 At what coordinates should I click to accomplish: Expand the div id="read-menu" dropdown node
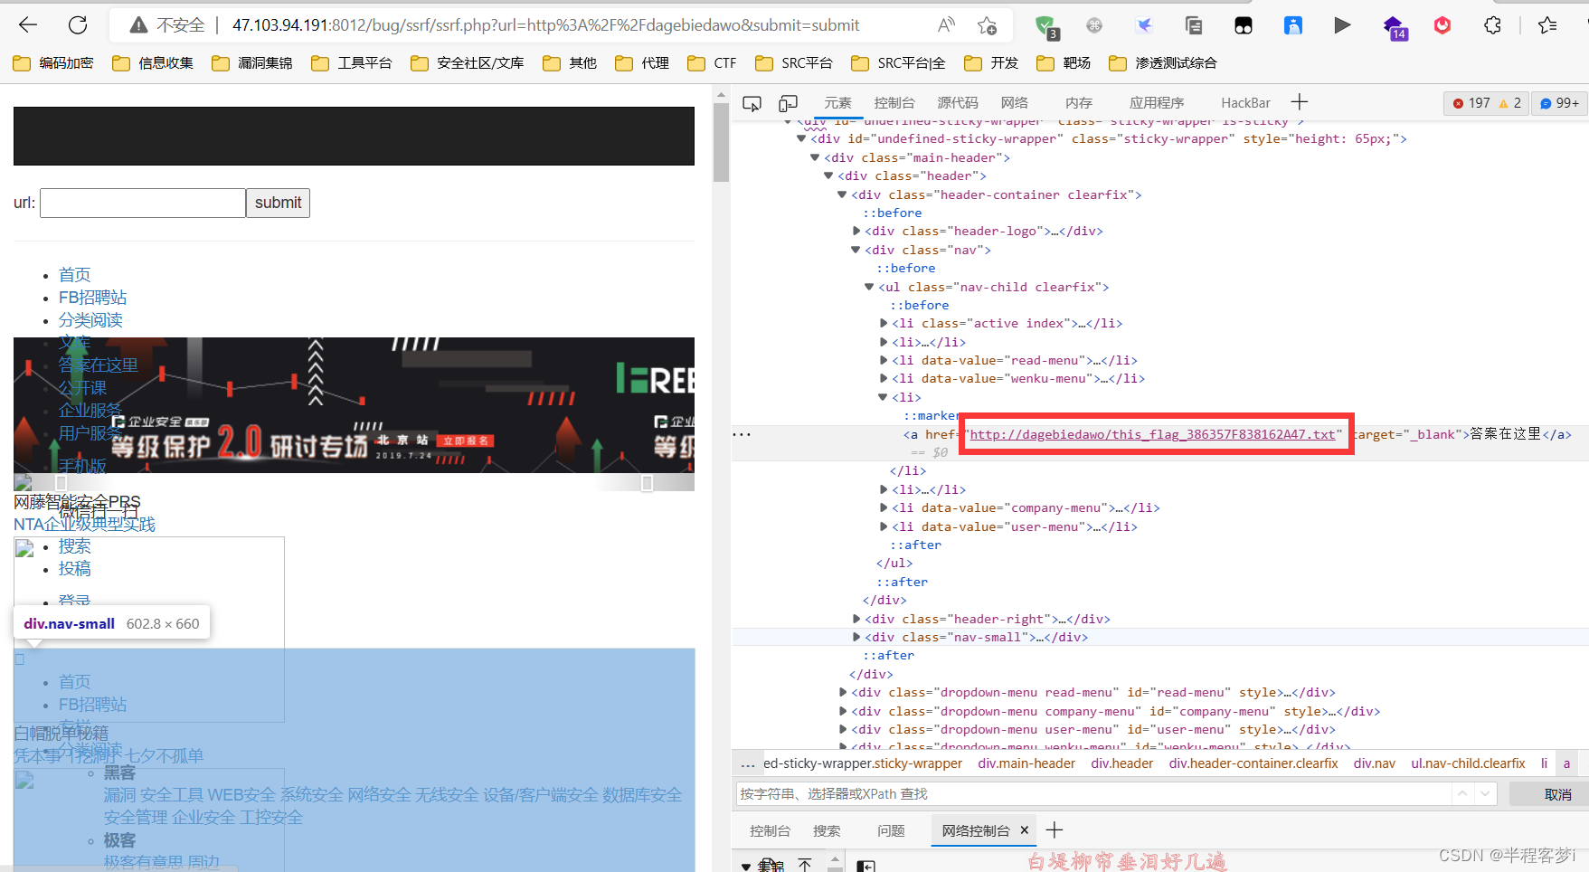coord(843,692)
